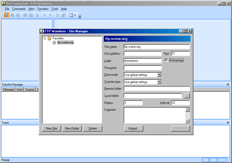
Task: Select the ftp.scene.org site icon in tree
Action: point(54,43)
